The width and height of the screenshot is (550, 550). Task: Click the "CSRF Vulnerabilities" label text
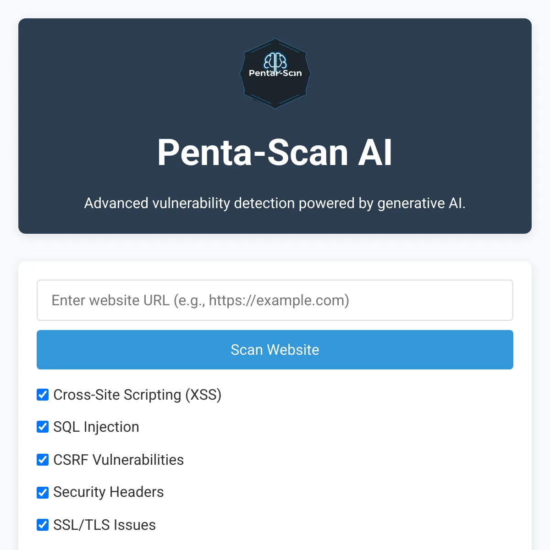tap(119, 460)
